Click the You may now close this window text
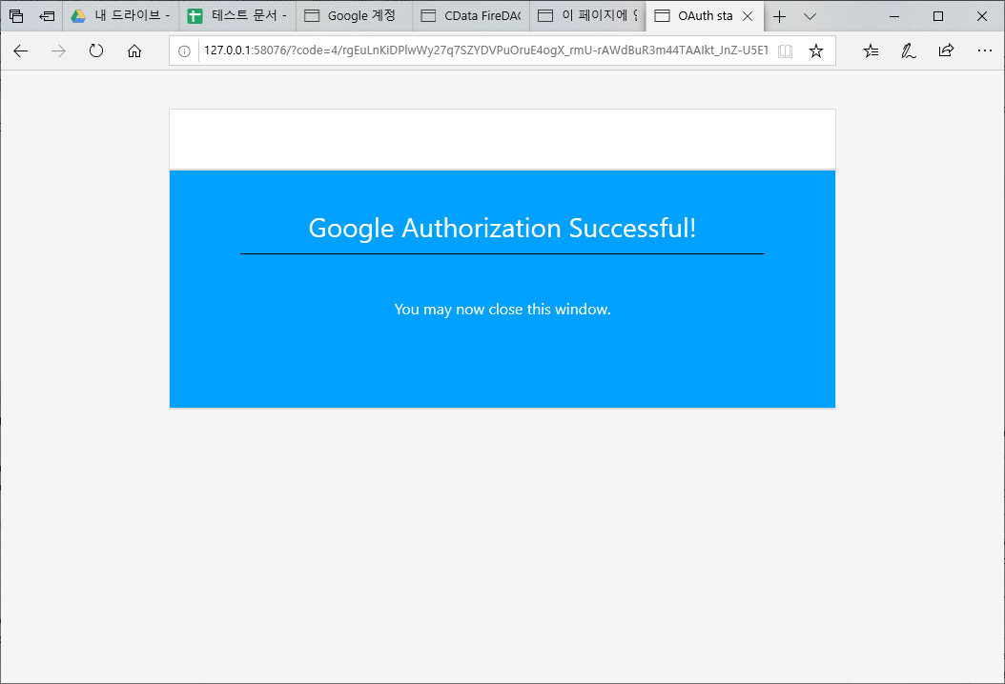1005x684 pixels. (x=502, y=310)
